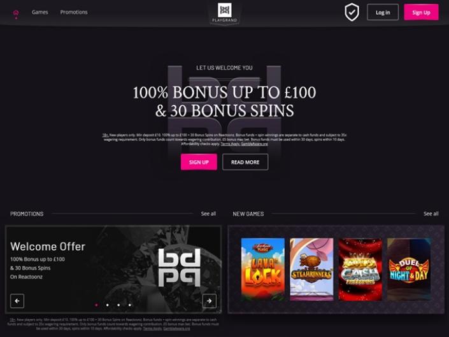Click the pink Sign Up button in header
The image size is (449, 337).
click(x=421, y=12)
